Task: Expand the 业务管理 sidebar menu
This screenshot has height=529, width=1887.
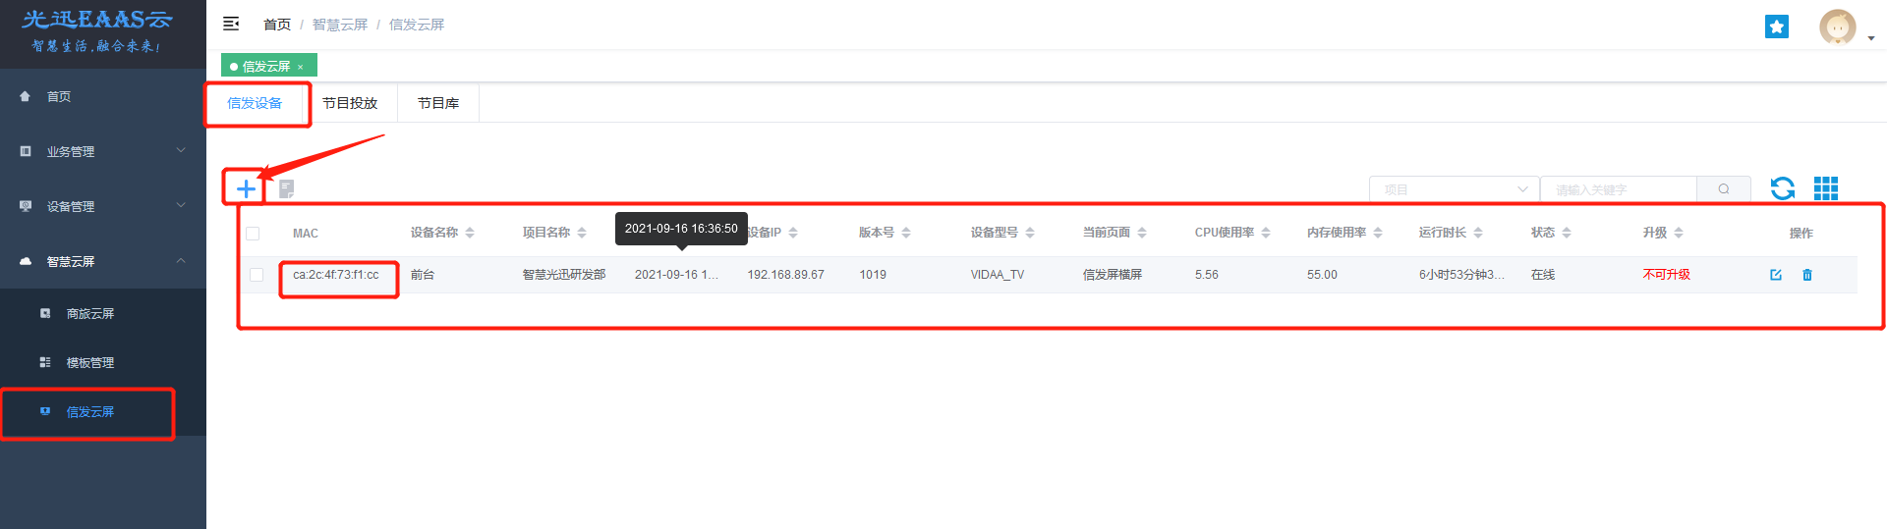Action: coord(103,151)
